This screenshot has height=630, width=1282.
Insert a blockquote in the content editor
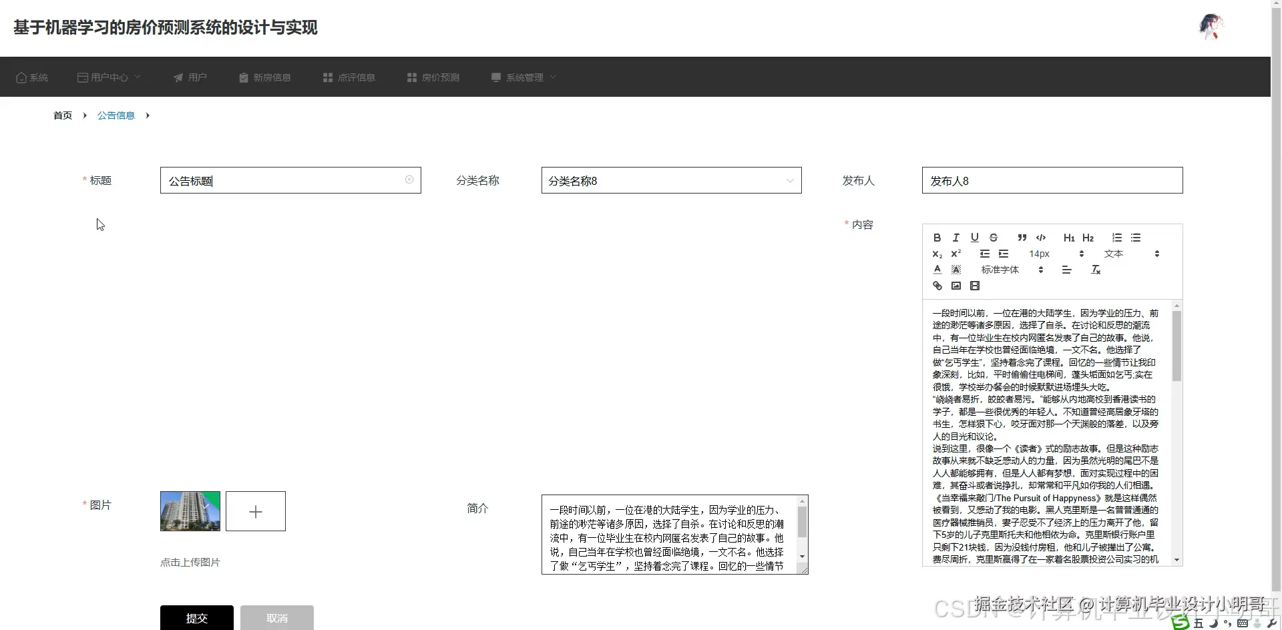(x=1022, y=238)
